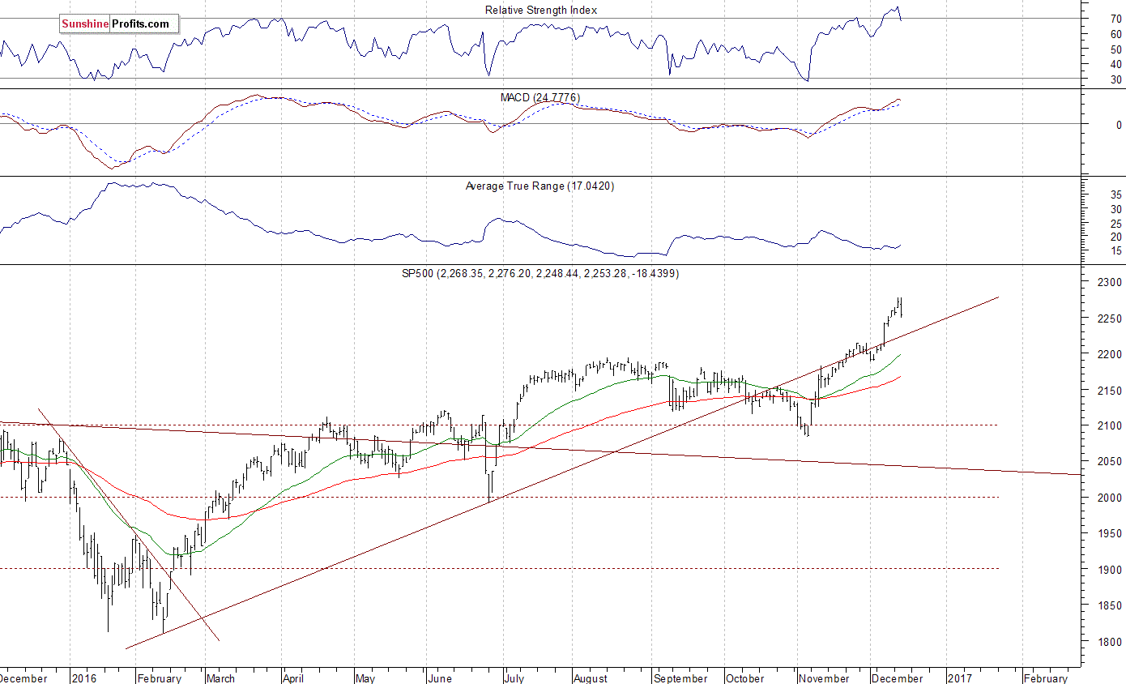
Task: Click the February label next to 2016
Action: [160, 678]
